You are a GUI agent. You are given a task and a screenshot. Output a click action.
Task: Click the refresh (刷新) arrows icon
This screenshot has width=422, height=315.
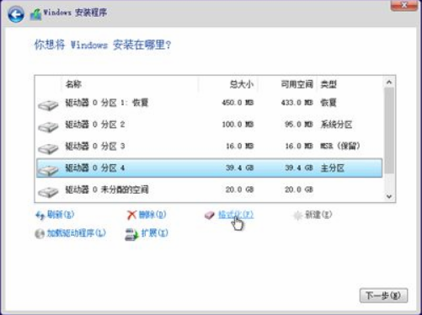pos(40,216)
